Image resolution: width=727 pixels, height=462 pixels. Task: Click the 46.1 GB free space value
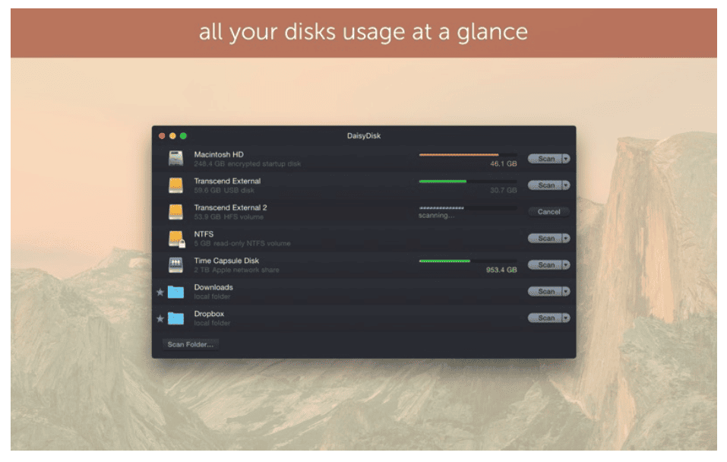click(504, 163)
